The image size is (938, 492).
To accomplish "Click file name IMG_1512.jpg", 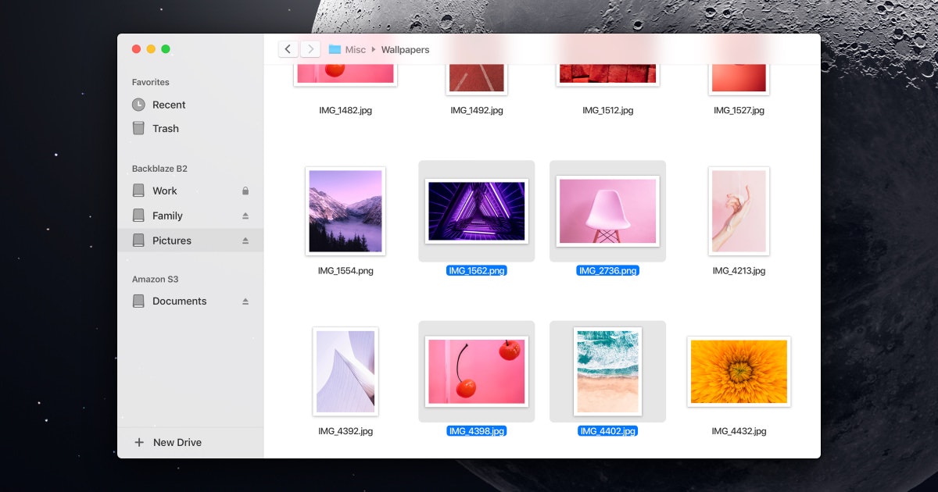I will 608,110.
